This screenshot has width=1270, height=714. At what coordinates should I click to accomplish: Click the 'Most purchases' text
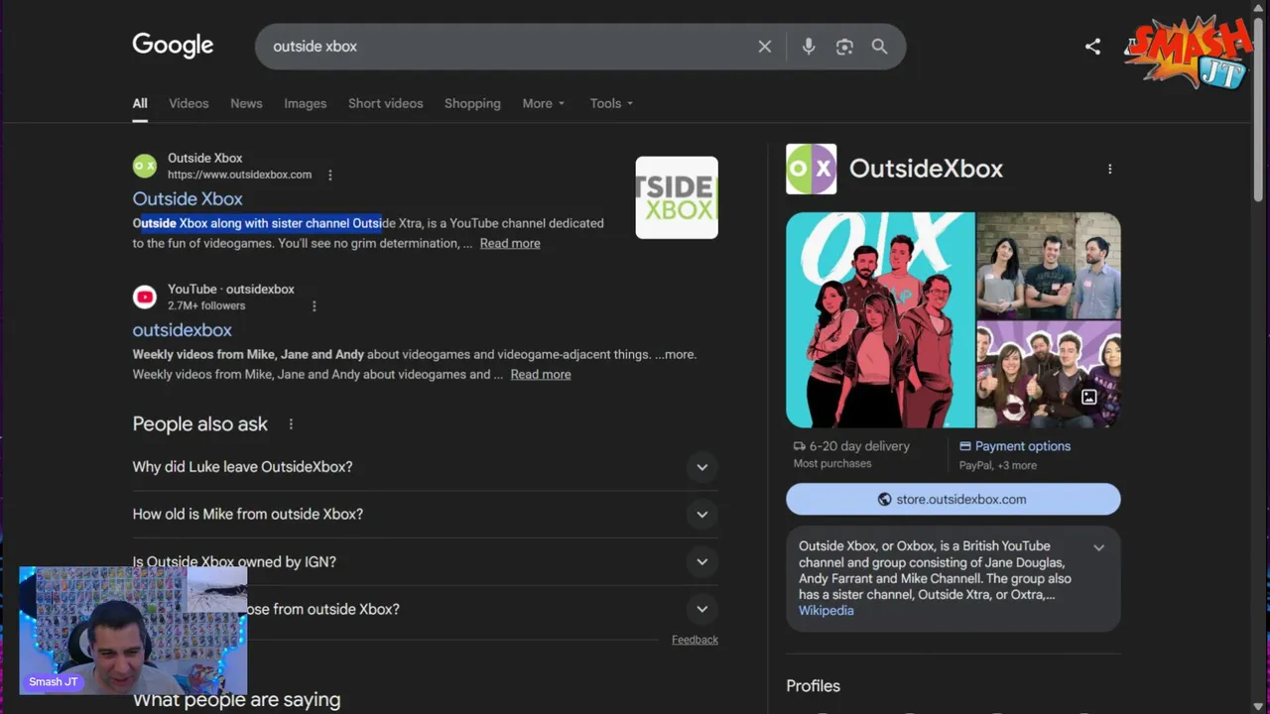click(832, 464)
